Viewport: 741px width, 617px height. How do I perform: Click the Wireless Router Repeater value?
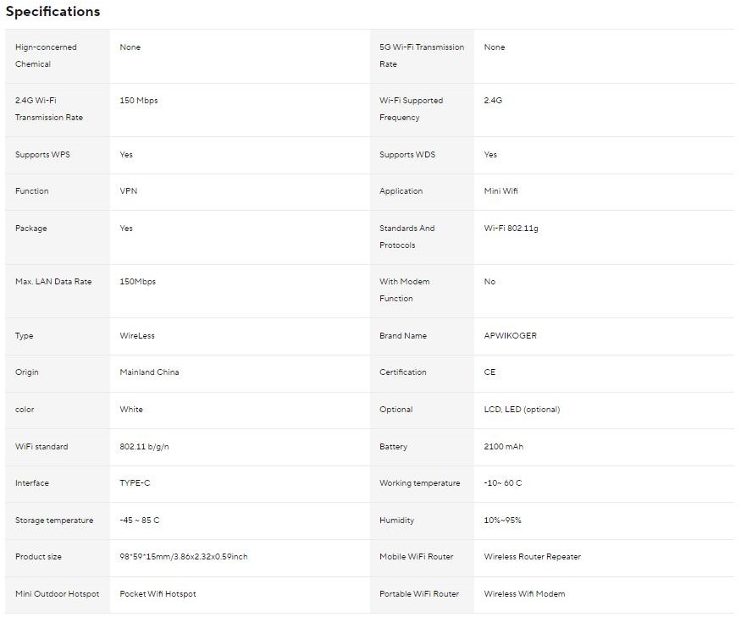click(532, 557)
